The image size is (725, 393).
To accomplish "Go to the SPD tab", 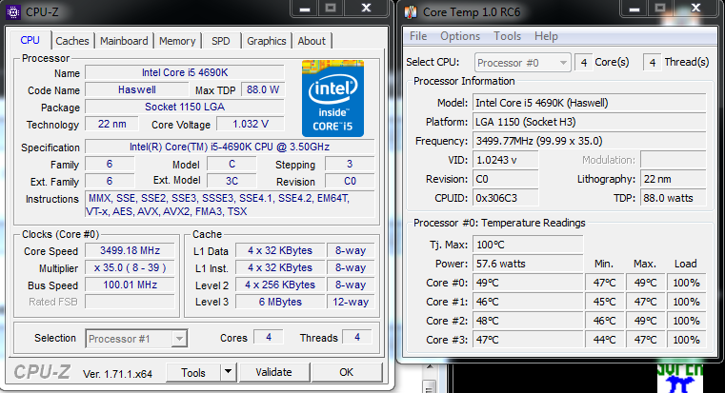I will pyautogui.click(x=221, y=41).
